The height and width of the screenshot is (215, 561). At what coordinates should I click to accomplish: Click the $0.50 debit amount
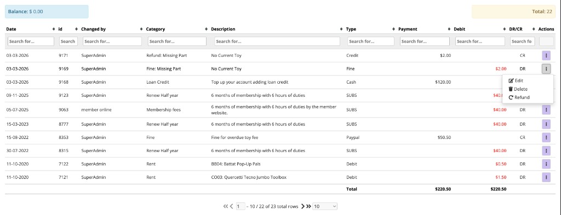(501, 164)
